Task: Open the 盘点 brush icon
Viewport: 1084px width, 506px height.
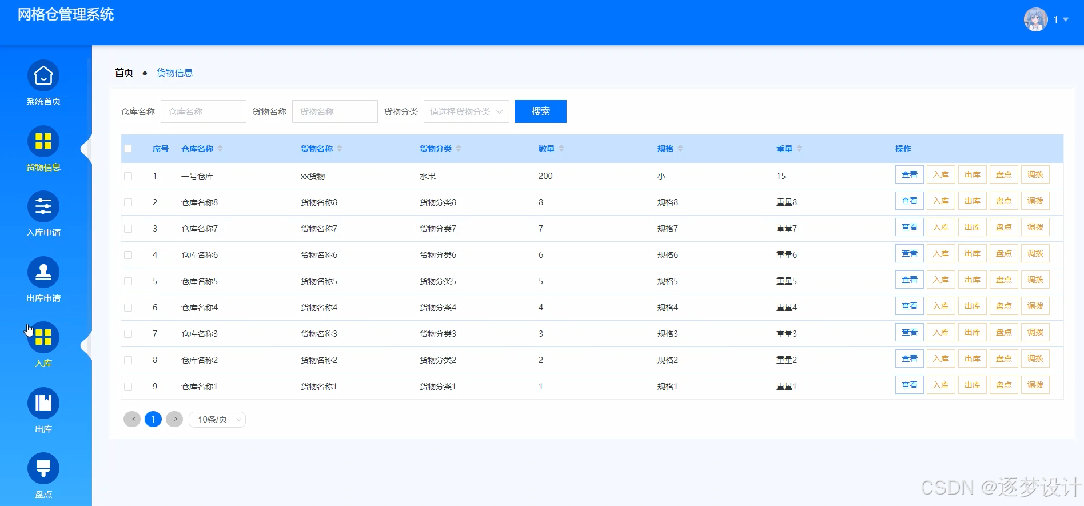Action: pyautogui.click(x=43, y=468)
